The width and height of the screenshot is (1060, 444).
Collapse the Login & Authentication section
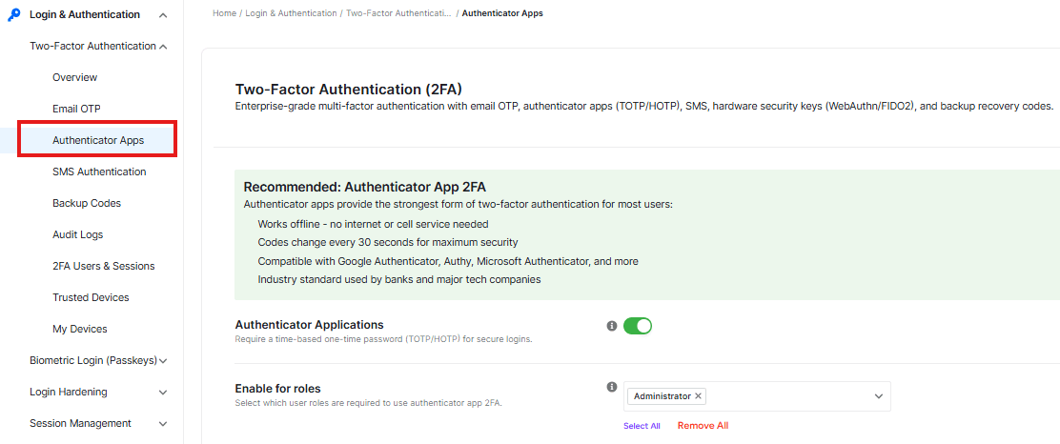[163, 14]
